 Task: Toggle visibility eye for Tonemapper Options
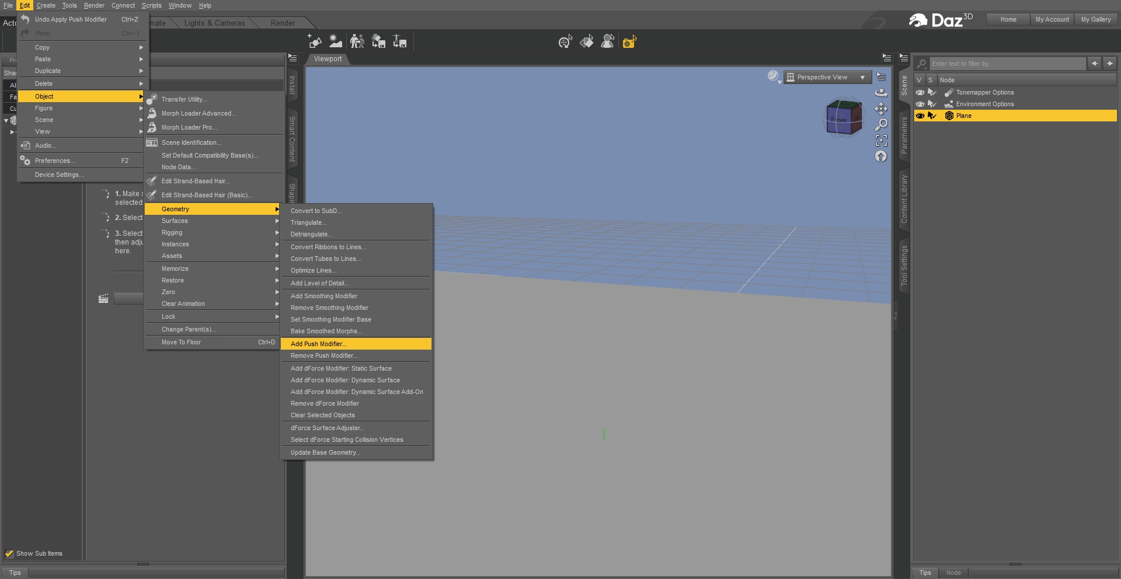pos(920,92)
